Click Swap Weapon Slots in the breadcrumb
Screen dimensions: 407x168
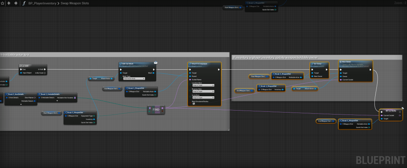pos(74,3)
